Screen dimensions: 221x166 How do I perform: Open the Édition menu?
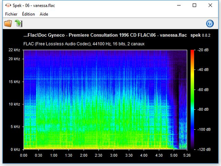point(28,14)
